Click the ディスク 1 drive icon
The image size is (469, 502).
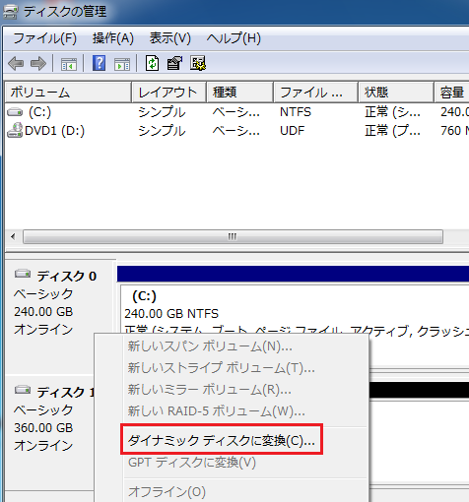click(23, 390)
